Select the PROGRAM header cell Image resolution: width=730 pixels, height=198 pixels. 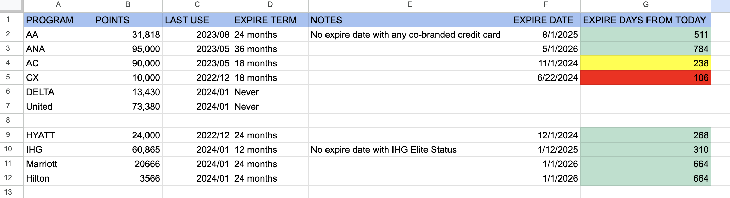point(58,20)
